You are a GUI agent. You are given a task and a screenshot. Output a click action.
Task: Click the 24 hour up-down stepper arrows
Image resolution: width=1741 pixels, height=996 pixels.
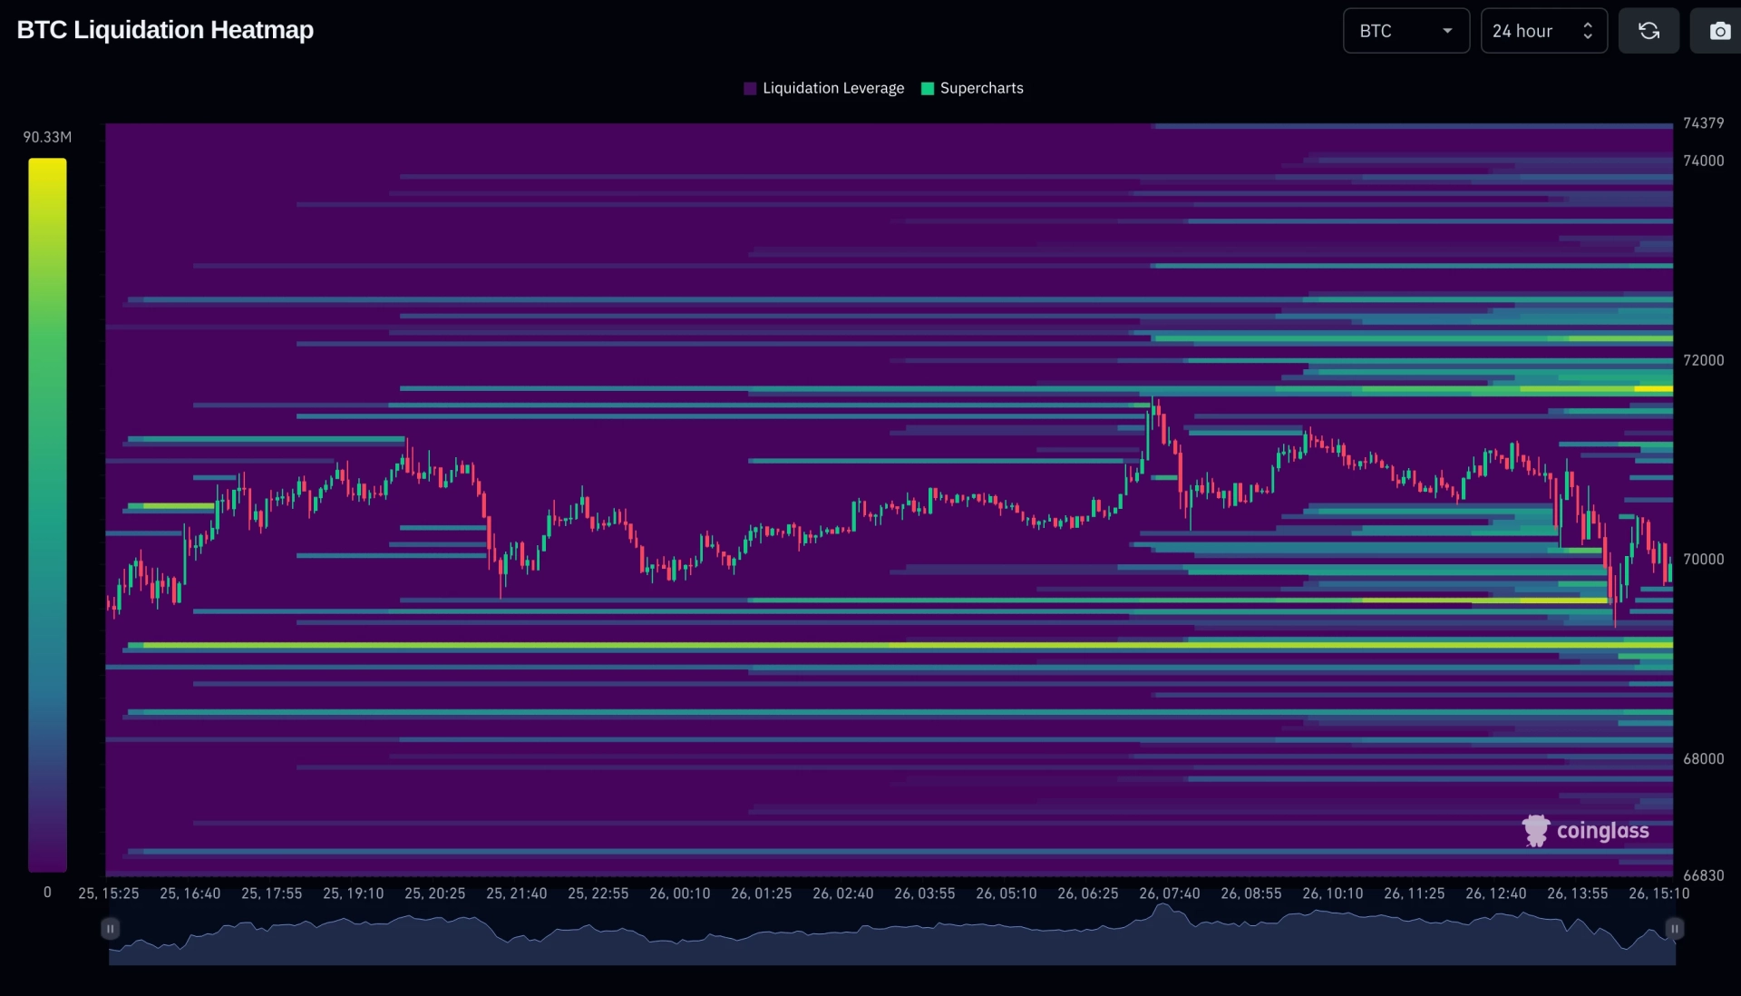pyautogui.click(x=1587, y=31)
